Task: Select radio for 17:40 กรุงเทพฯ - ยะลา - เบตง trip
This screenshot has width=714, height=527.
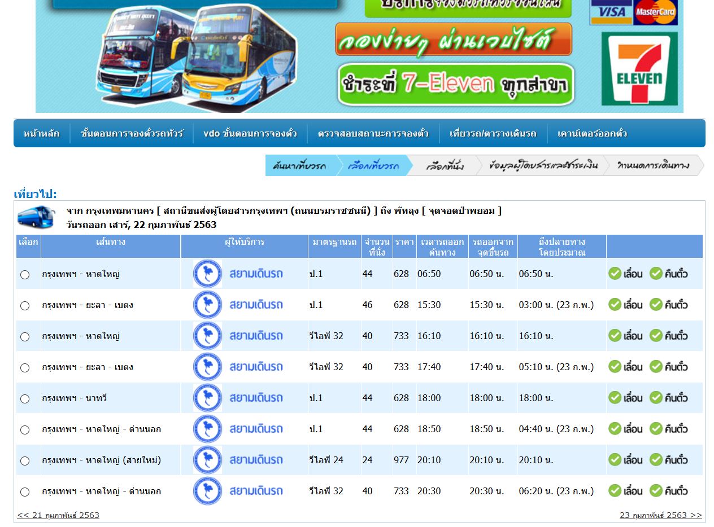Action: pos(25,368)
